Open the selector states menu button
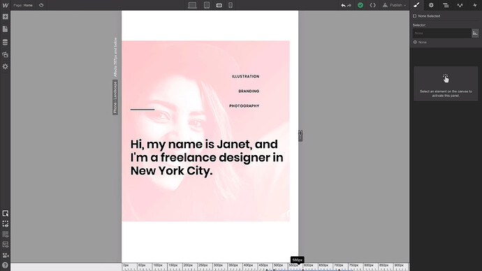 (x=475, y=34)
